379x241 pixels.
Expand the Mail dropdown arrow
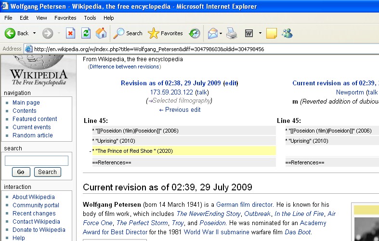click(x=221, y=33)
